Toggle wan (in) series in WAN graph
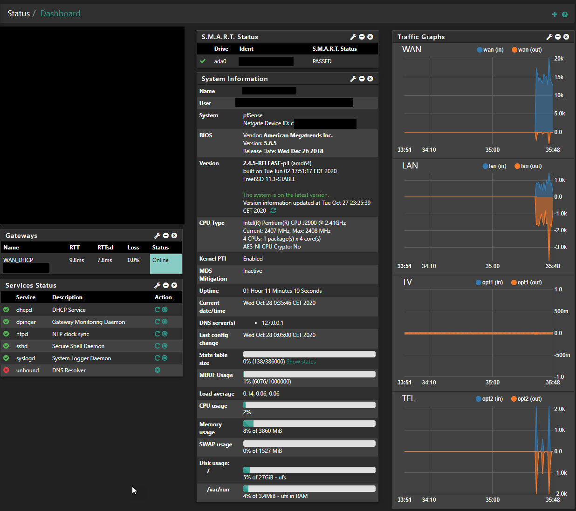 click(x=490, y=50)
